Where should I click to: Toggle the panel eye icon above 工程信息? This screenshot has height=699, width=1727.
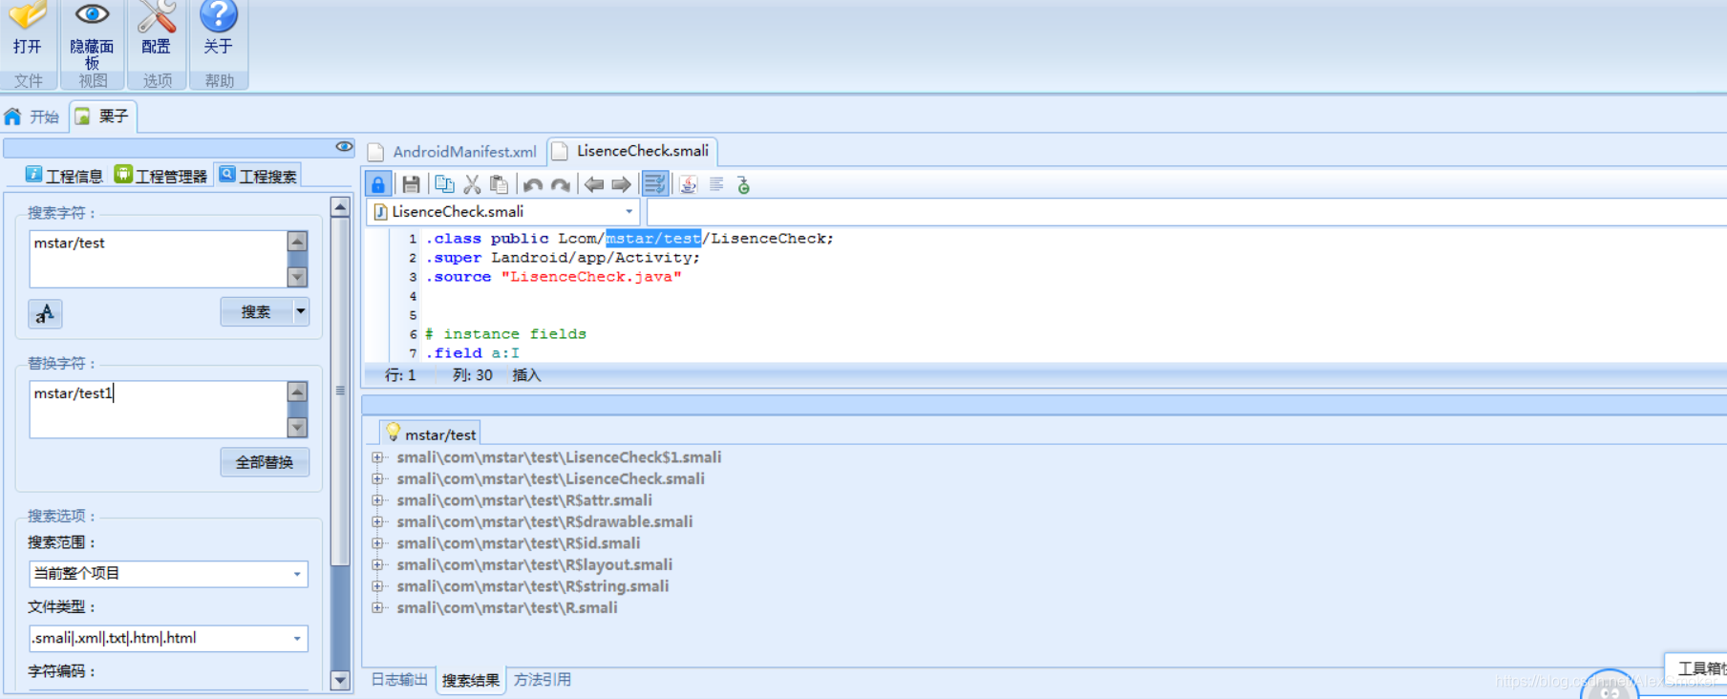[344, 146]
